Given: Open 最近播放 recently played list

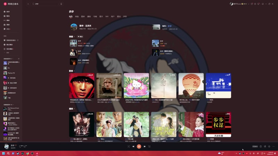Looking at the screenshot, I should pos(8,45).
